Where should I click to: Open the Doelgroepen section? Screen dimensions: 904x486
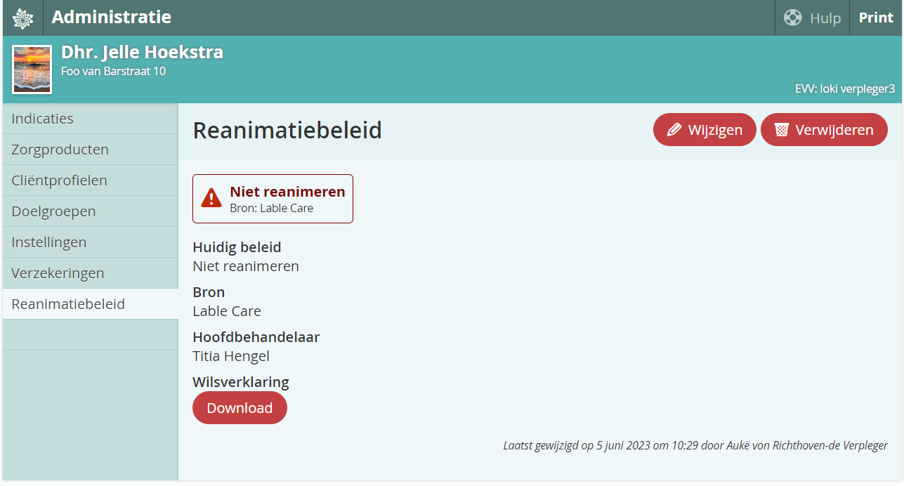coord(53,211)
